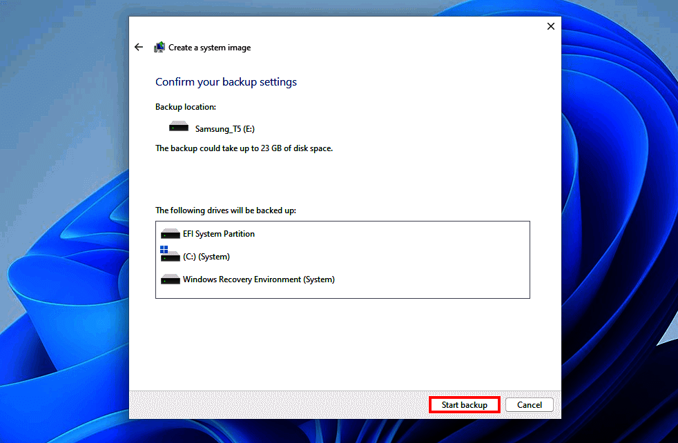This screenshot has width=678, height=443.
Task: Click the Windows Recovery Environment drive icon
Action: [170, 279]
